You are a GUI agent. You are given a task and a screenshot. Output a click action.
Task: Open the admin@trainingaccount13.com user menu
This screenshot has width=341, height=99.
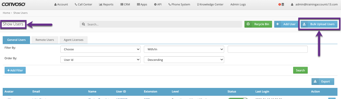pos(314,4)
